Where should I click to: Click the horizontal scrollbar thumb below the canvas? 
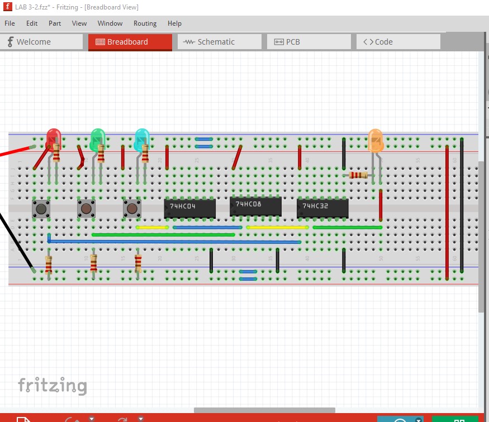click(x=264, y=411)
